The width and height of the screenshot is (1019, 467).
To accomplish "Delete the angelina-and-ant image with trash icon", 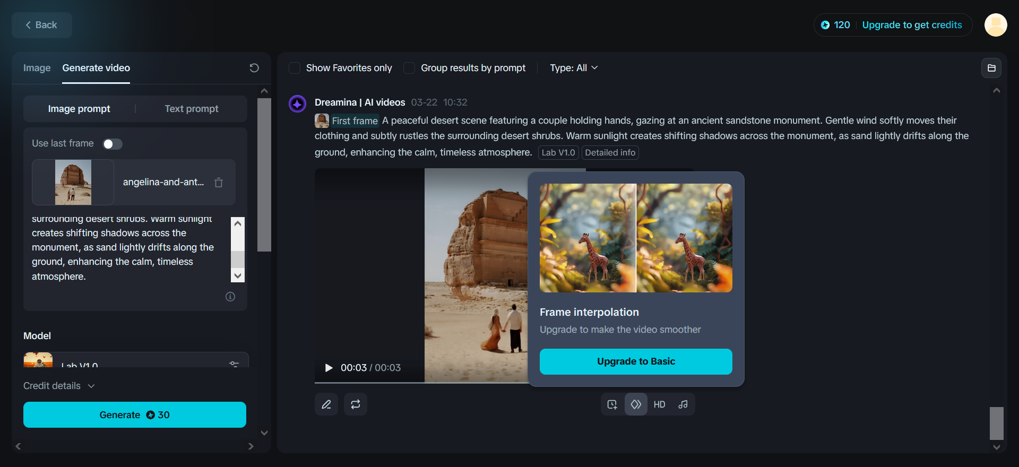I will tap(219, 183).
